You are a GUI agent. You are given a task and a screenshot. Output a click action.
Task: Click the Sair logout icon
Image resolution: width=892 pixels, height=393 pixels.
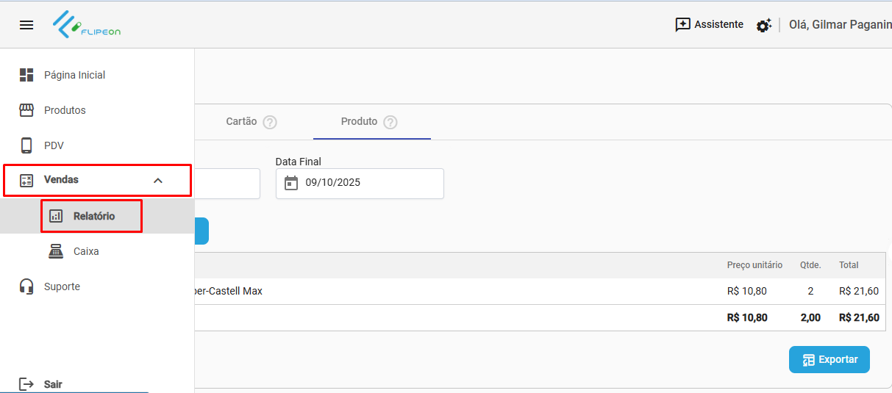(26, 384)
